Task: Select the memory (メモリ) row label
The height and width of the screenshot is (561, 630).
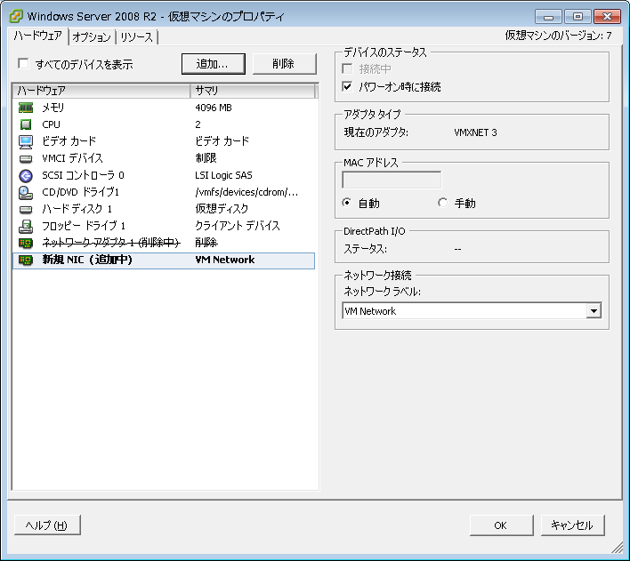Action: pos(53,108)
